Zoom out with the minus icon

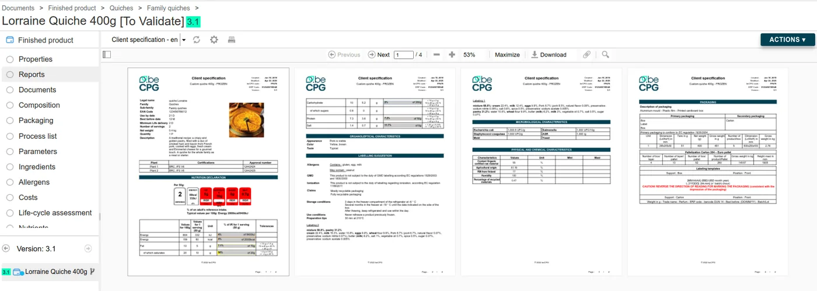click(x=437, y=54)
